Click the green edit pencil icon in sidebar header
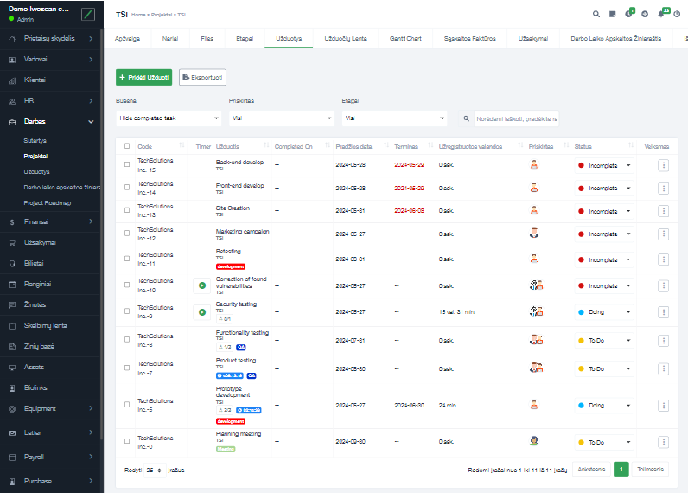 point(88,14)
